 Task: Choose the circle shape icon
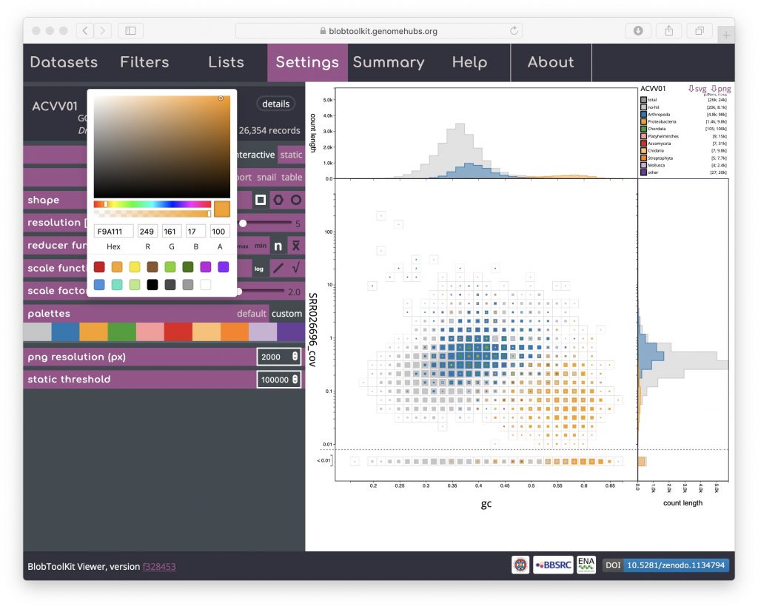[295, 200]
